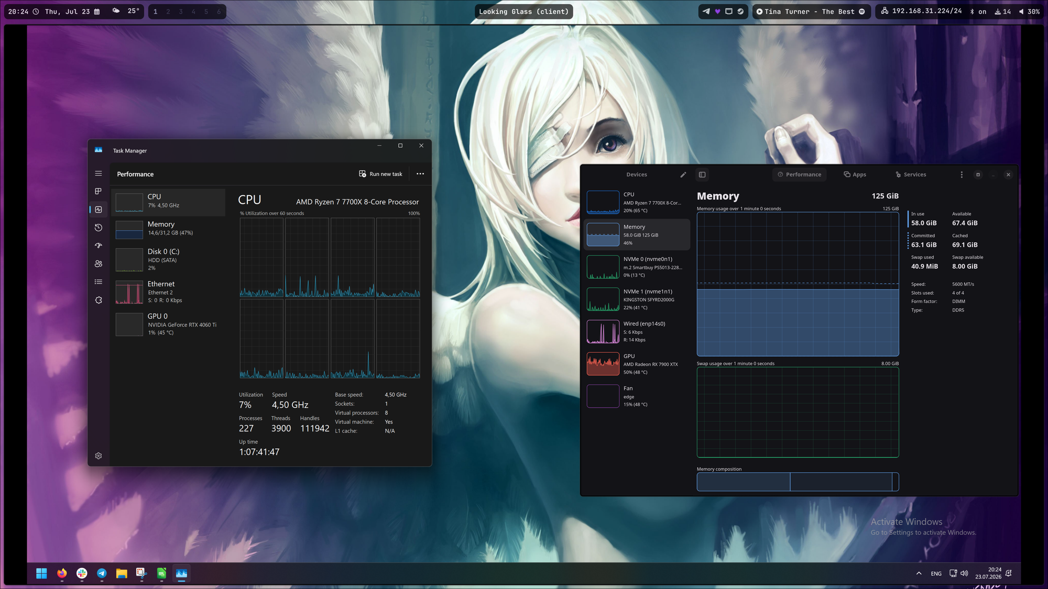Click the Up time value 1:07:41:47

(x=259, y=452)
